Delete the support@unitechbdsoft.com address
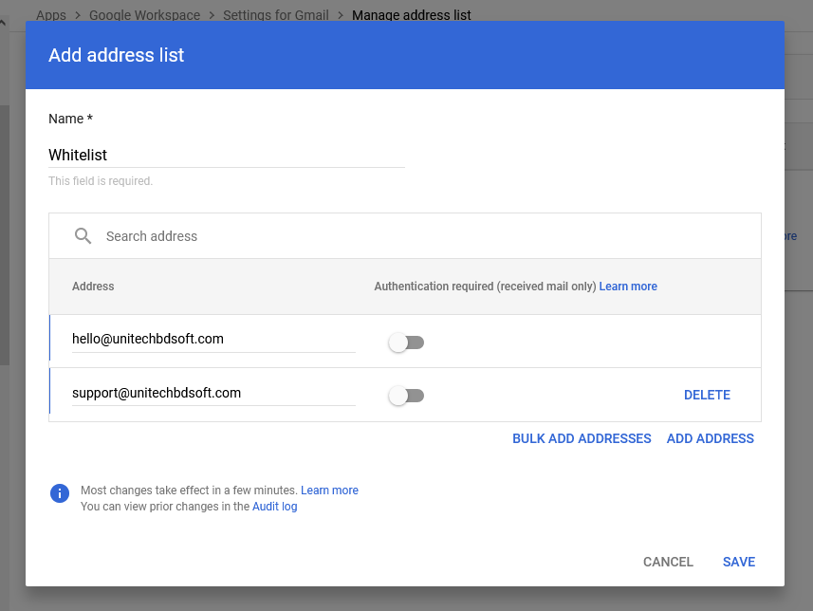 [707, 395]
